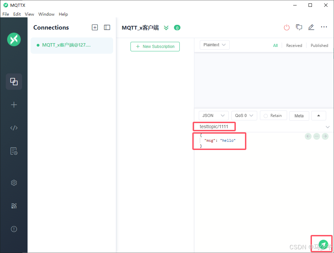The width and height of the screenshot is (334, 253).
Task: Click the minus payload history button
Action: [317, 136]
